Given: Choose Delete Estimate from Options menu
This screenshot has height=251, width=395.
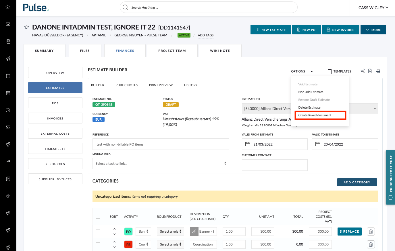Looking at the screenshot, I should 309,107.
